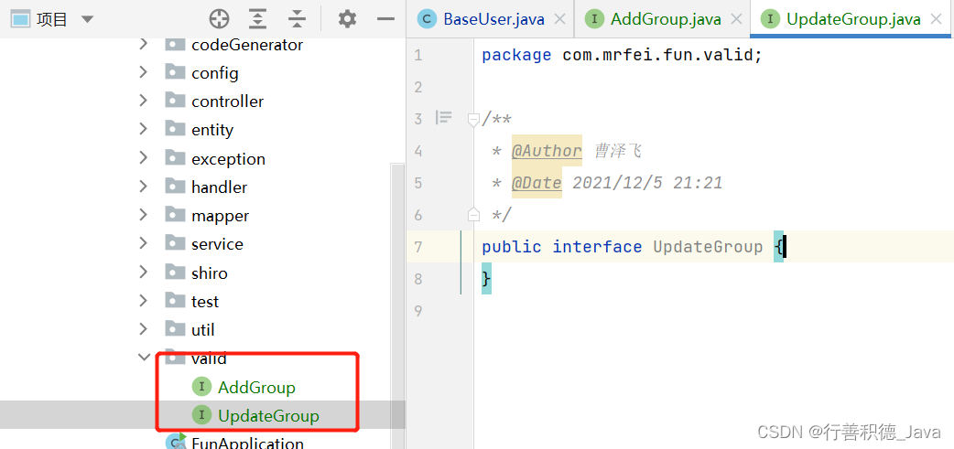Select the UpdateGroup.java tab
Viewport: 954px width, 449px height.
[853, 19]
